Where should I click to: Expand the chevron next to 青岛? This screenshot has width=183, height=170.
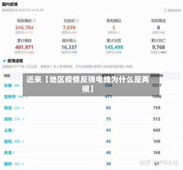click(23, 108)
